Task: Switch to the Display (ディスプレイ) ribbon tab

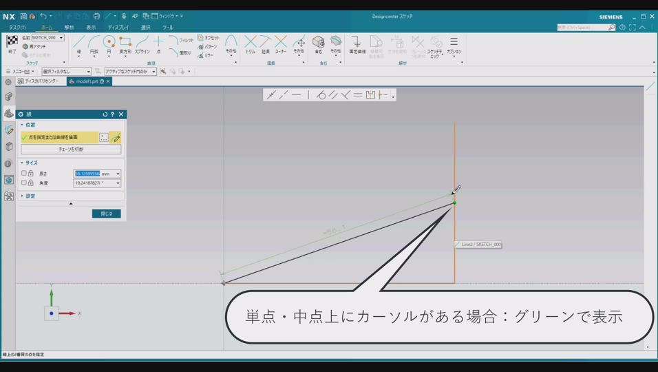Action: pos(118,28)
